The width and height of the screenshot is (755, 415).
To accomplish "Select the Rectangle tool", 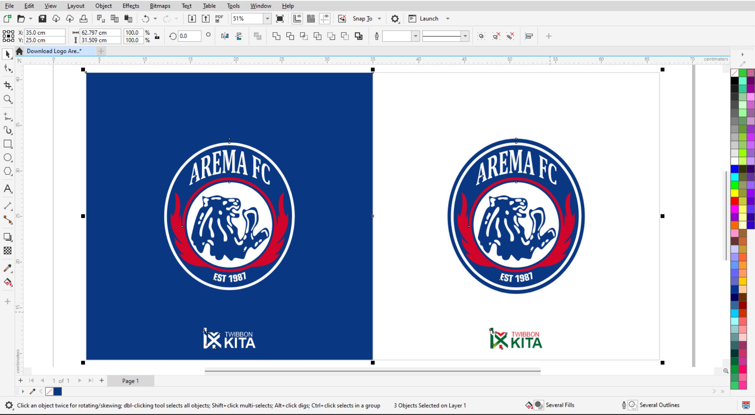I will [x=7, y=144].
